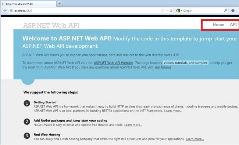Click the highlighted videos, tutorials, and samples text
This screenshot has height=145, width=239.
click(186, 63)
